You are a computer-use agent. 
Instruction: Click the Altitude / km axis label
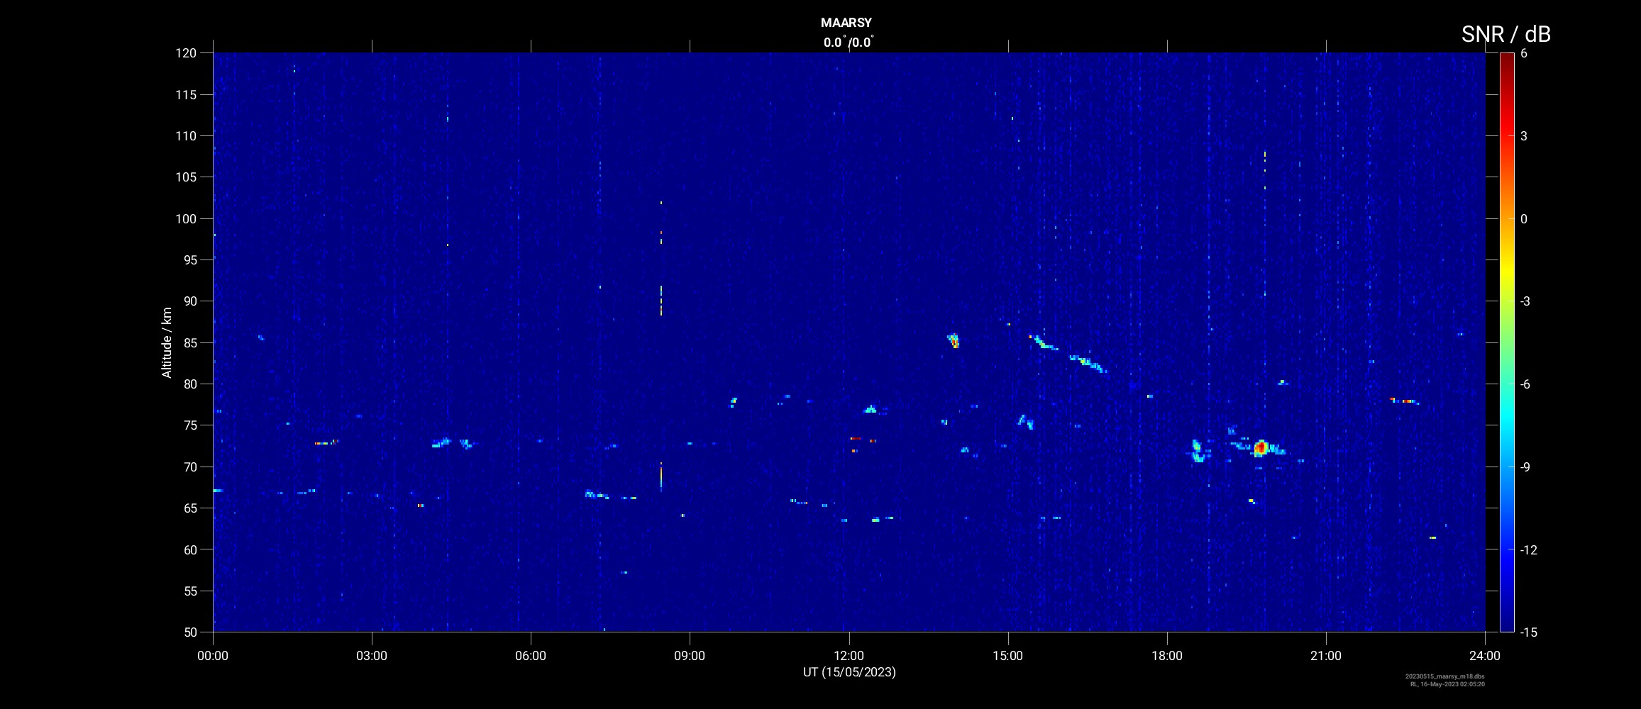click(x=167, y=342)
